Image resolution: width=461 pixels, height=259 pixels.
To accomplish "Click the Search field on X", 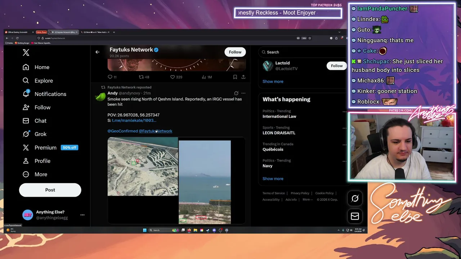I will [303, 52].
